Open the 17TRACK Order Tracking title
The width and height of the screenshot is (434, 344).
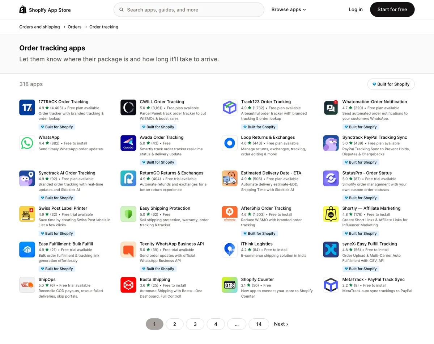[x=63, y=102]
